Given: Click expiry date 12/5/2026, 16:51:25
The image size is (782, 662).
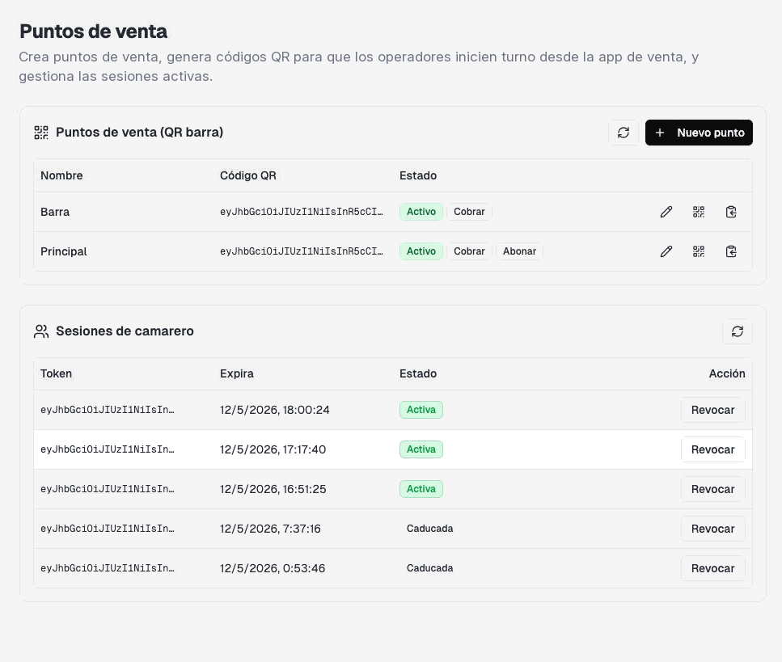Looking at the screenshot, I should pos(273,489).
